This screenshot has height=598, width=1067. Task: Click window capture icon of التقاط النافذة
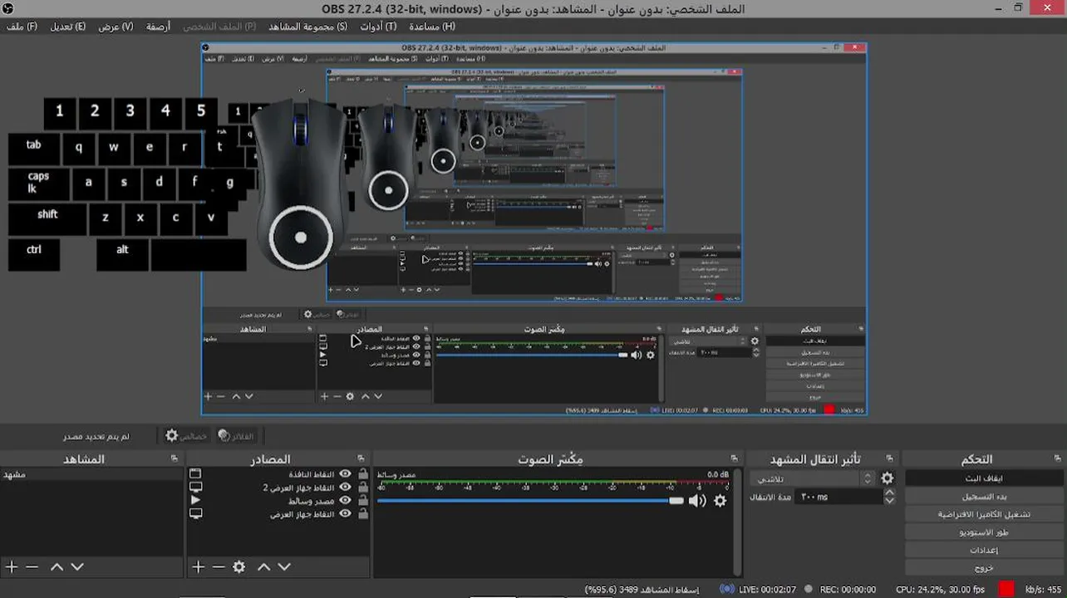pos(196,474)
